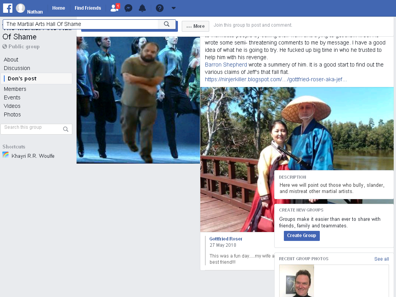This screenshot has width=396, height=297.
Task: Open the help question mark icon
Action: [160, 9]
